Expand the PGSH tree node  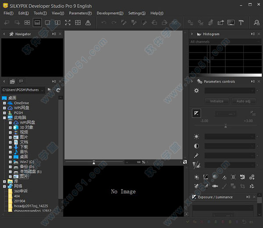tap(4, 113)
